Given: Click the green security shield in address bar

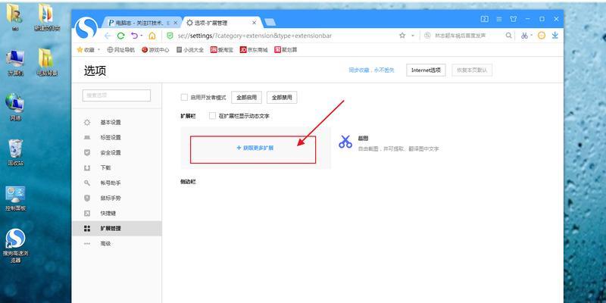Looking at the screenshot, I should (170, 36).
